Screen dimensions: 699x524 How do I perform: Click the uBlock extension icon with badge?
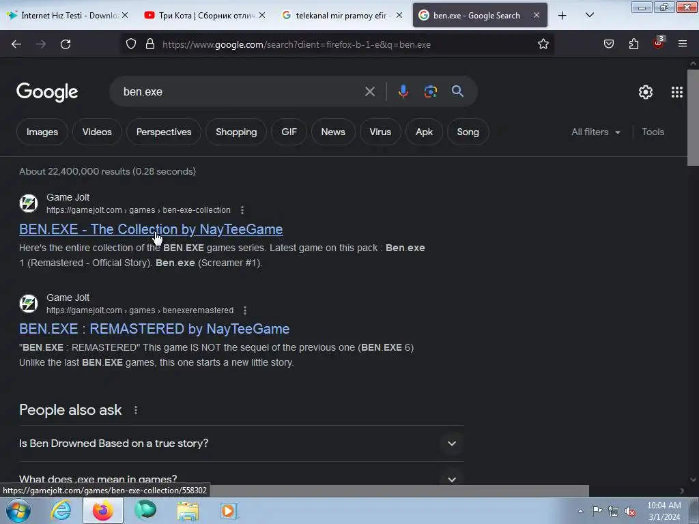[659, 43]
